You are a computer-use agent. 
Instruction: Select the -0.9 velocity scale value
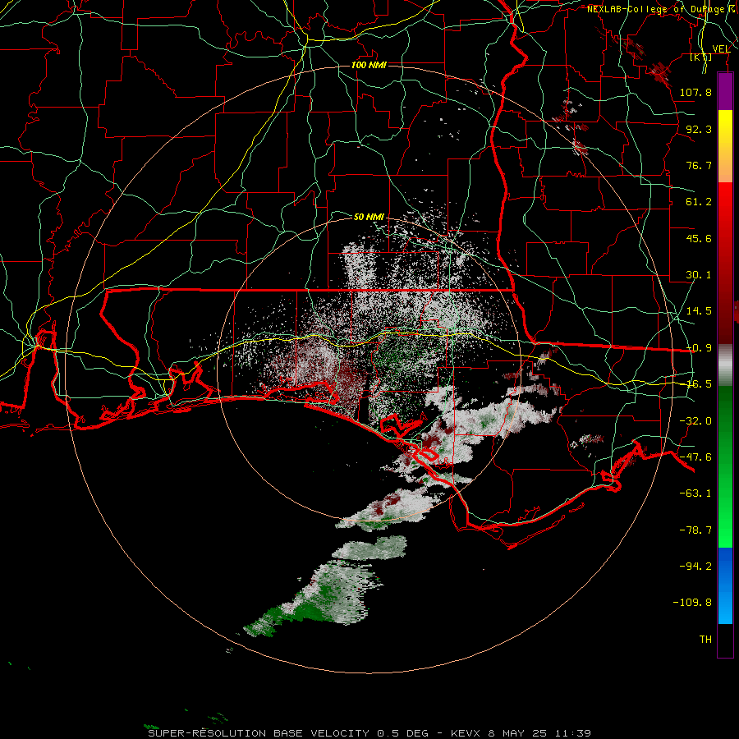pyautogui.click(x=699, y=348)
